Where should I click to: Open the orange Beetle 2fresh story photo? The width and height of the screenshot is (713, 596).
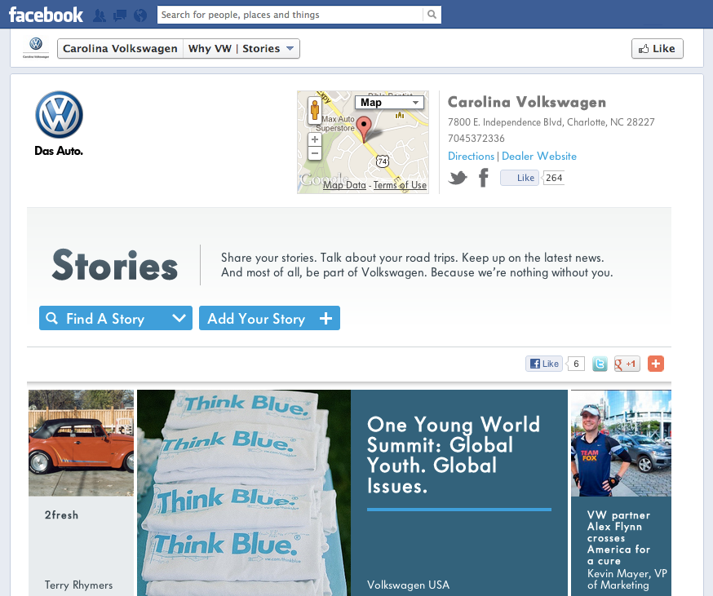pos(82,443)
